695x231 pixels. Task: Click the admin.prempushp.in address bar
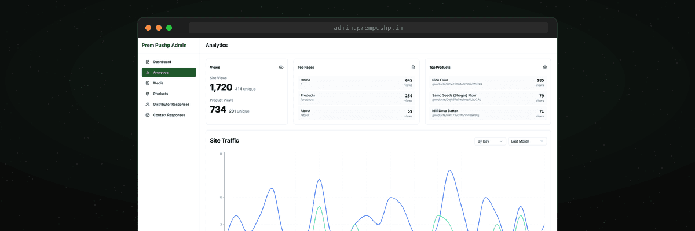pos(368,28)
